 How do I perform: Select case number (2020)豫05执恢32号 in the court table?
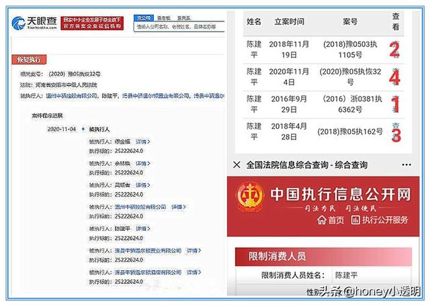coord(350,76)
